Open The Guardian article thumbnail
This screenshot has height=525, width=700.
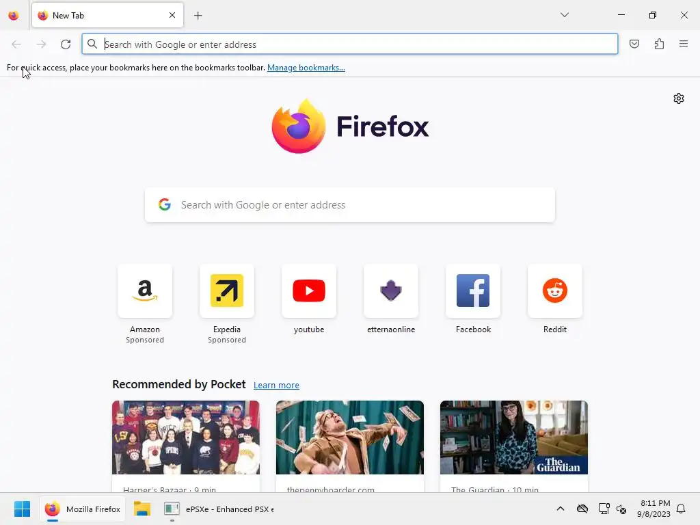pos(514,437)
